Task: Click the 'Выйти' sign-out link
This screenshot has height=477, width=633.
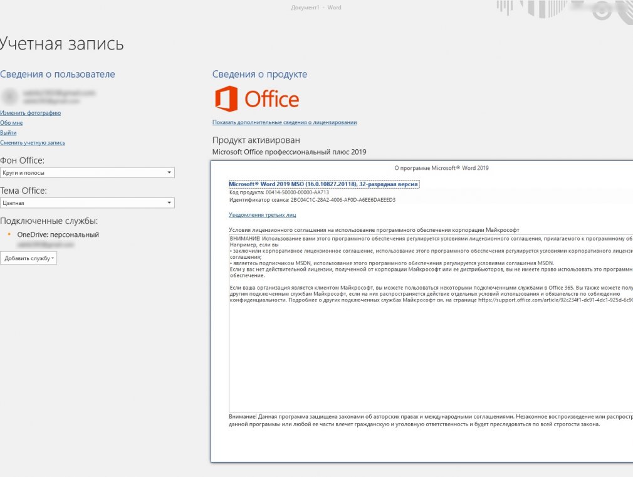Action: pos(8,132)
